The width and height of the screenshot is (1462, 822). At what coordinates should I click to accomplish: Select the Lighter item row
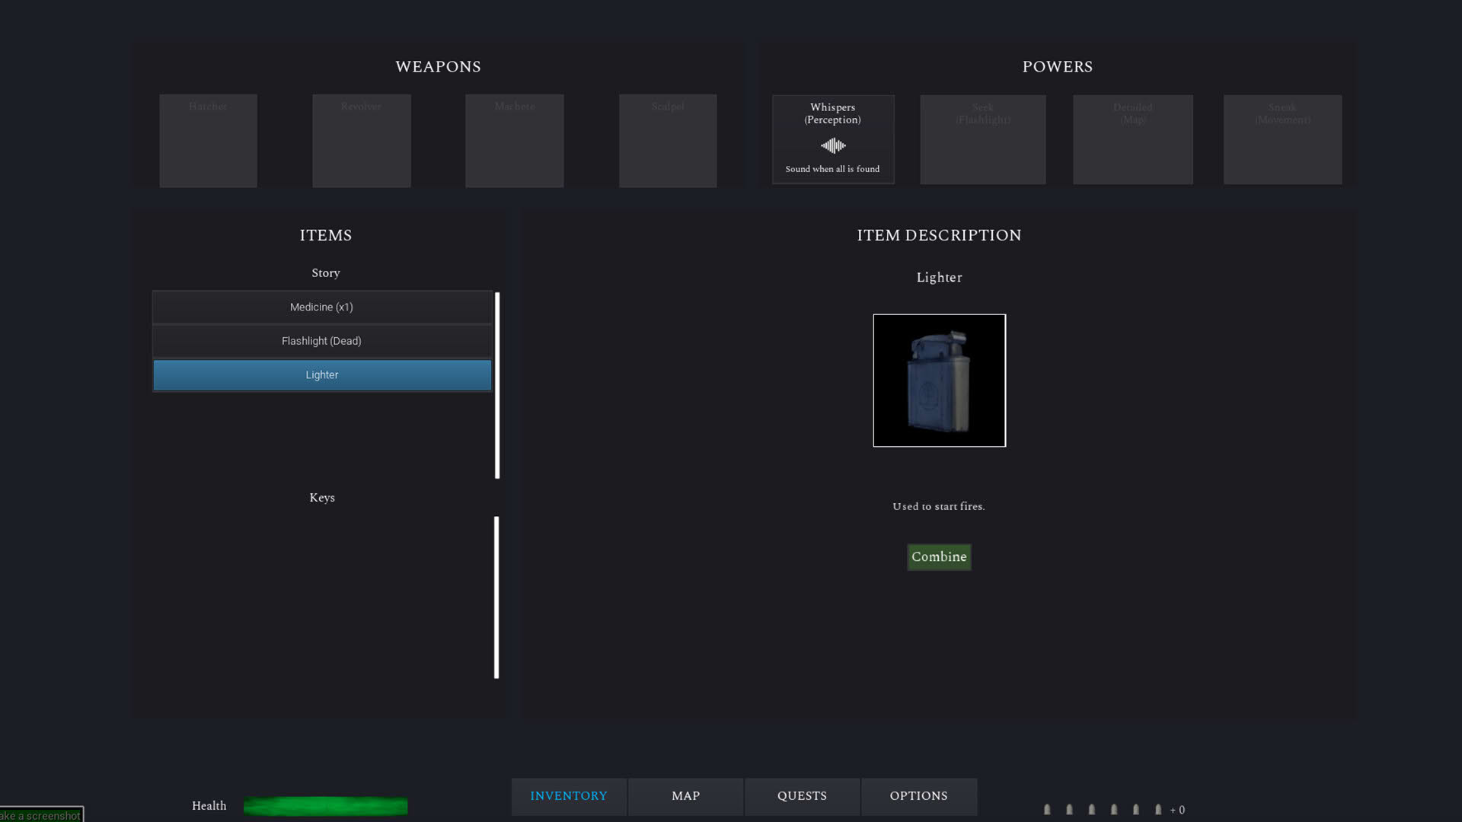pyautogui.click(x=322, y=375)
